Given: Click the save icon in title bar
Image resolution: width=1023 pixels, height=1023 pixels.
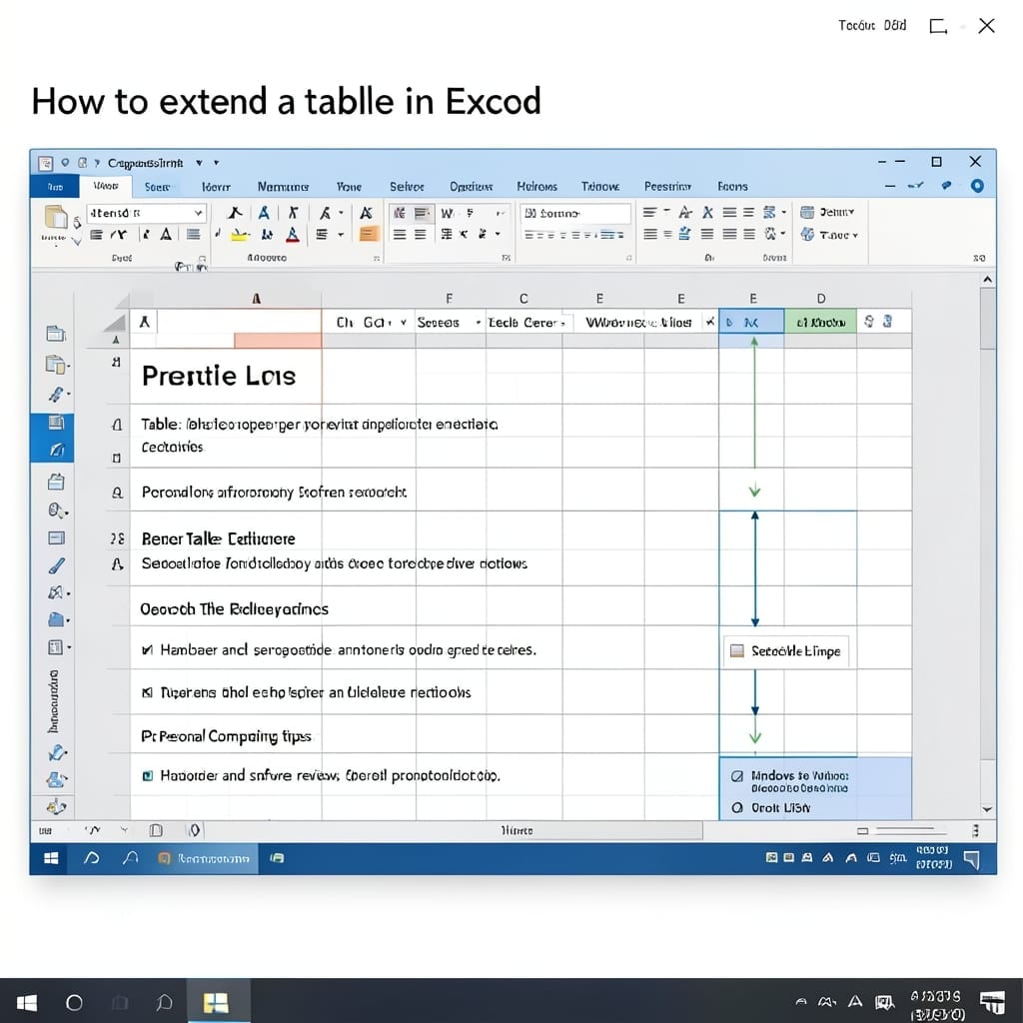Looking at the screenshot, I should point(45,163).
